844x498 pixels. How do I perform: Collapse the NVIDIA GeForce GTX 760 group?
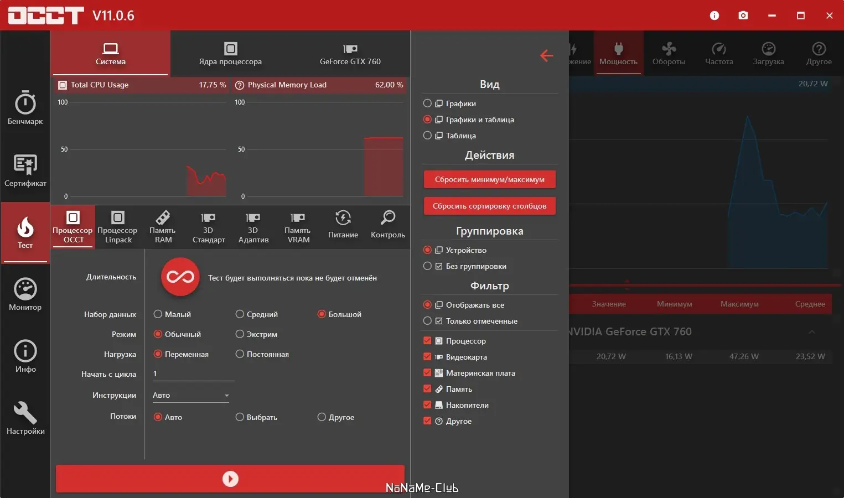click(811, 332)
